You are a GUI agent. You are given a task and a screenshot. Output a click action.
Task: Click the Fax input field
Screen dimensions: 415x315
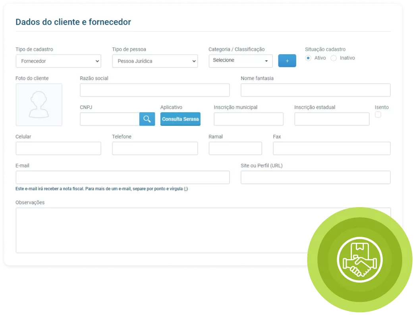click(x=332, y=148)
